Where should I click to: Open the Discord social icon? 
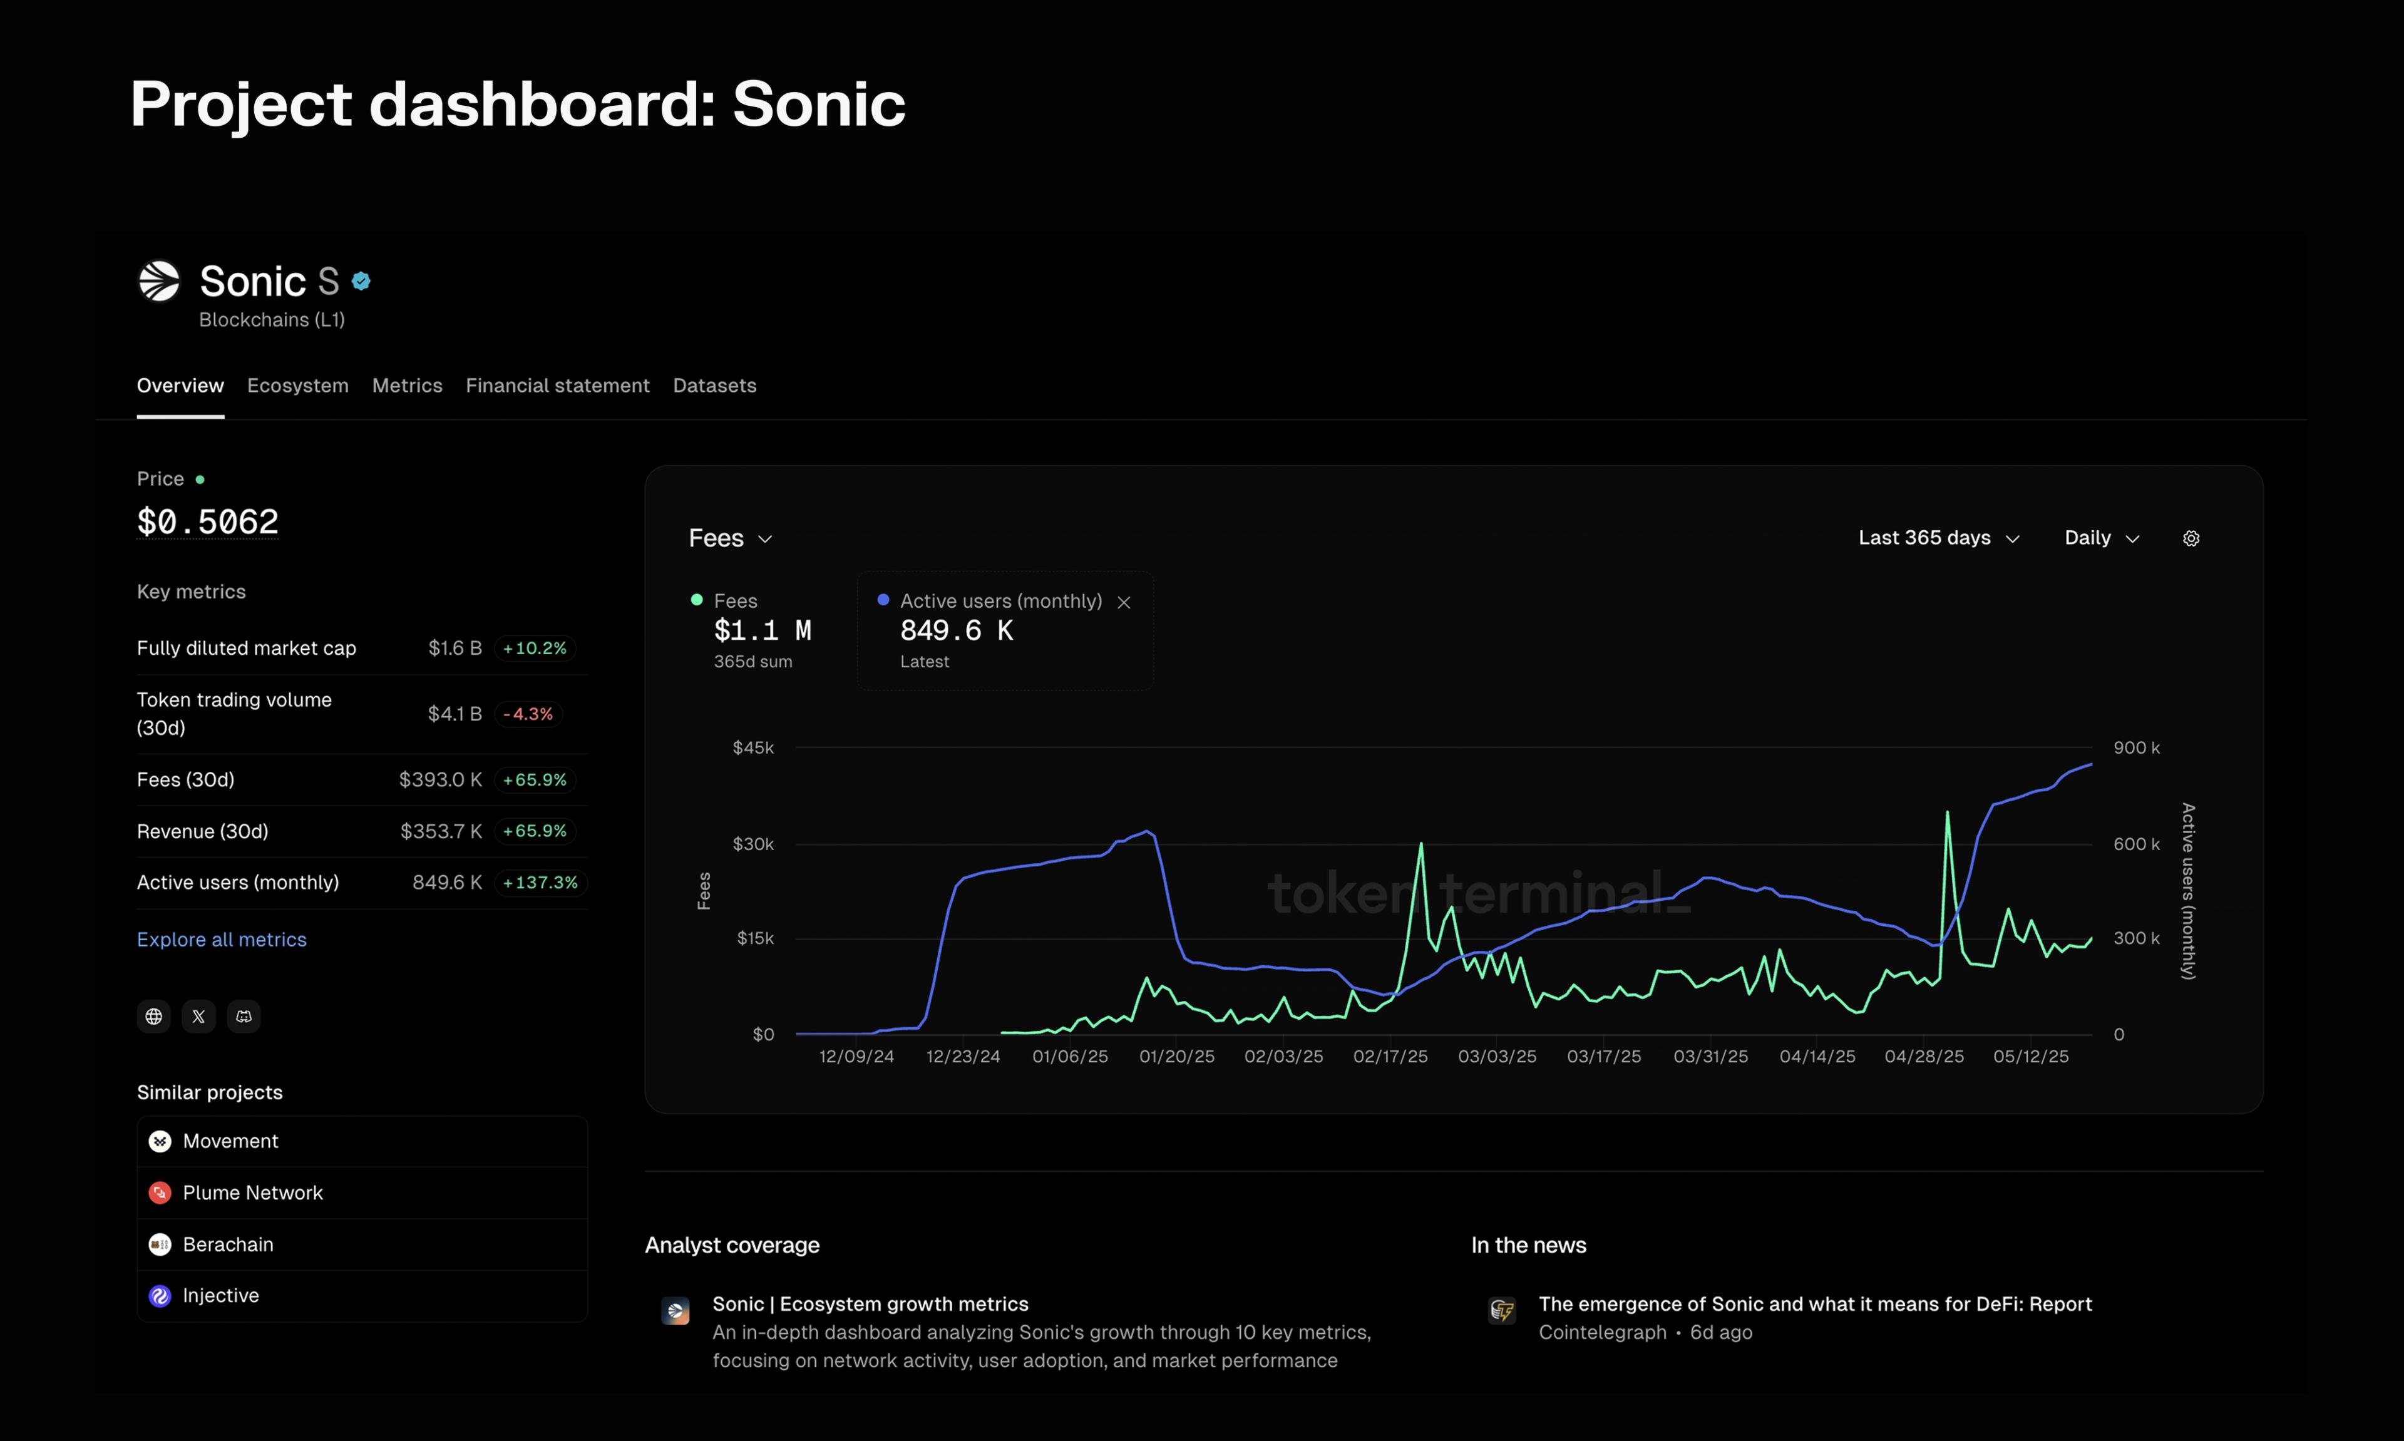tap(244, 1017)
